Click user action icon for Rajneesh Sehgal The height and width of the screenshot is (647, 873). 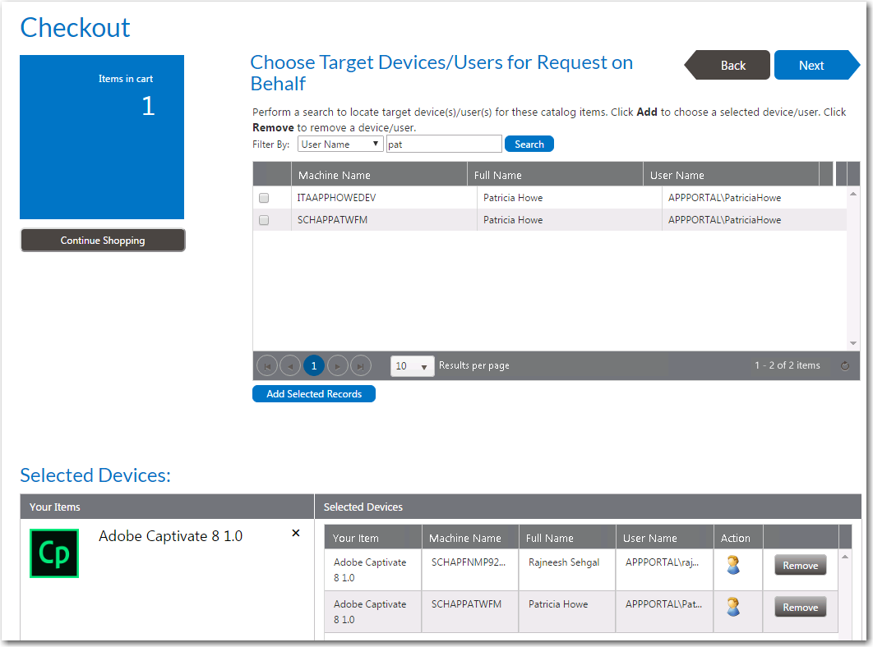(733, 565)
